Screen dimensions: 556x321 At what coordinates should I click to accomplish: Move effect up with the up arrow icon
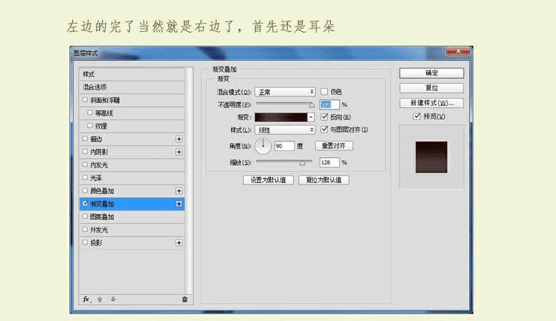100,300
